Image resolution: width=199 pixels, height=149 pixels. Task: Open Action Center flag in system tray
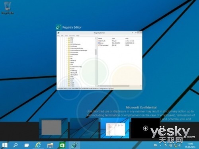[x=166, y=145]
